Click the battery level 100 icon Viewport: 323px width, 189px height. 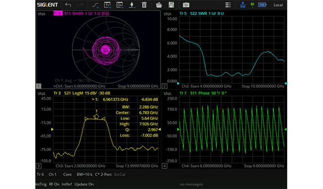262,5
